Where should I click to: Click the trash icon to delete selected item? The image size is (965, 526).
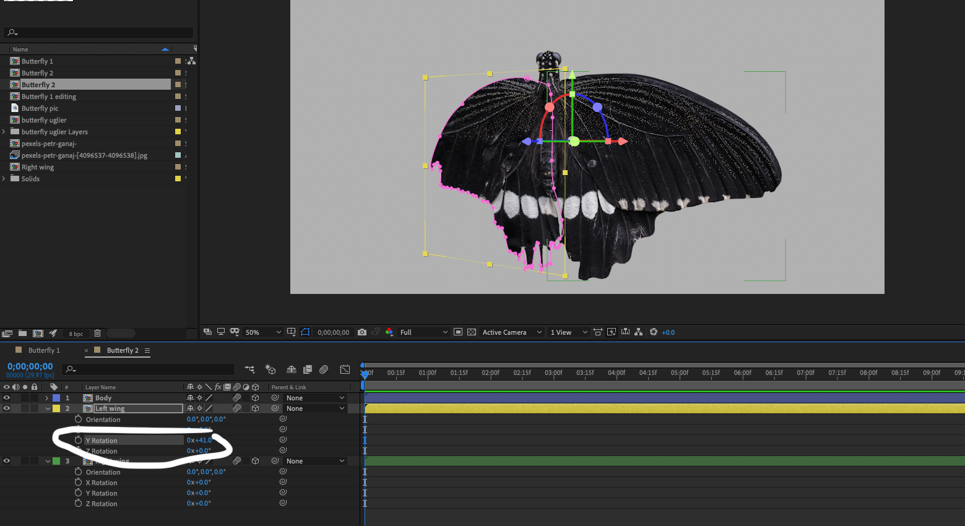tap(97, 333)
